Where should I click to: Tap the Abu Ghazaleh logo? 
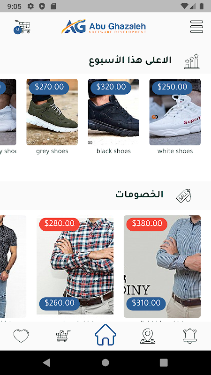point(104,26)
